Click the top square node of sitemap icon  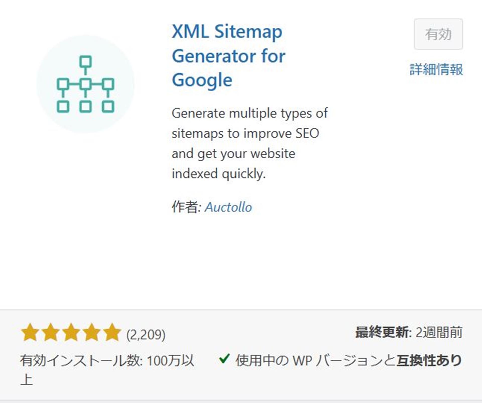(x=85, y=62)
